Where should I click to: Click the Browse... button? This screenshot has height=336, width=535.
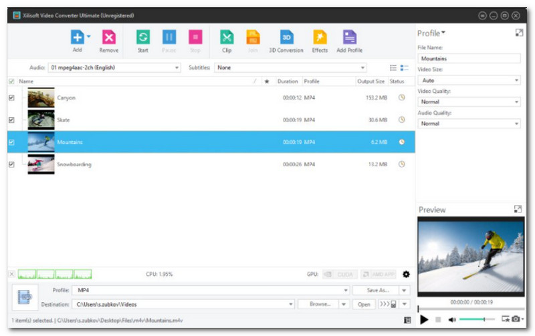pyautogui.click(x=319, y=304)
